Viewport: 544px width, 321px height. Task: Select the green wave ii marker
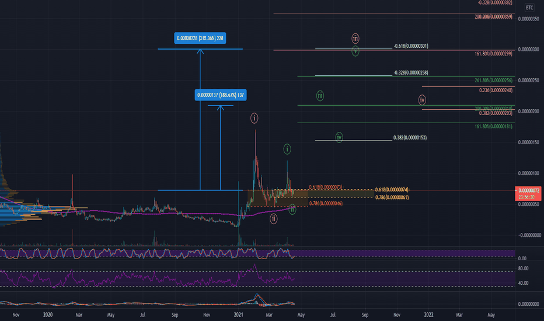coord(292,210)
